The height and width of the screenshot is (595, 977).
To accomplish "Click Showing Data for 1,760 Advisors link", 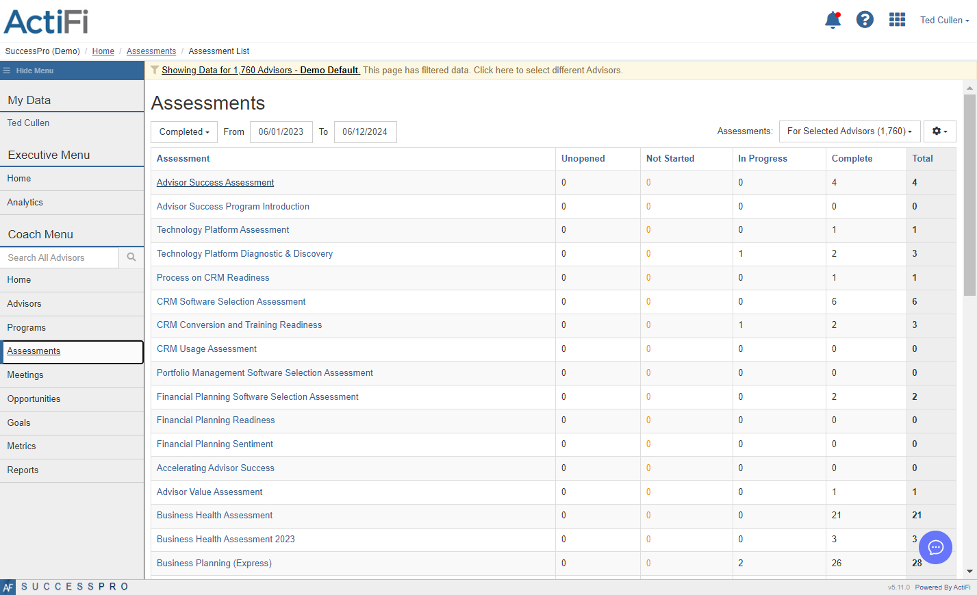I will coord(261,71).
